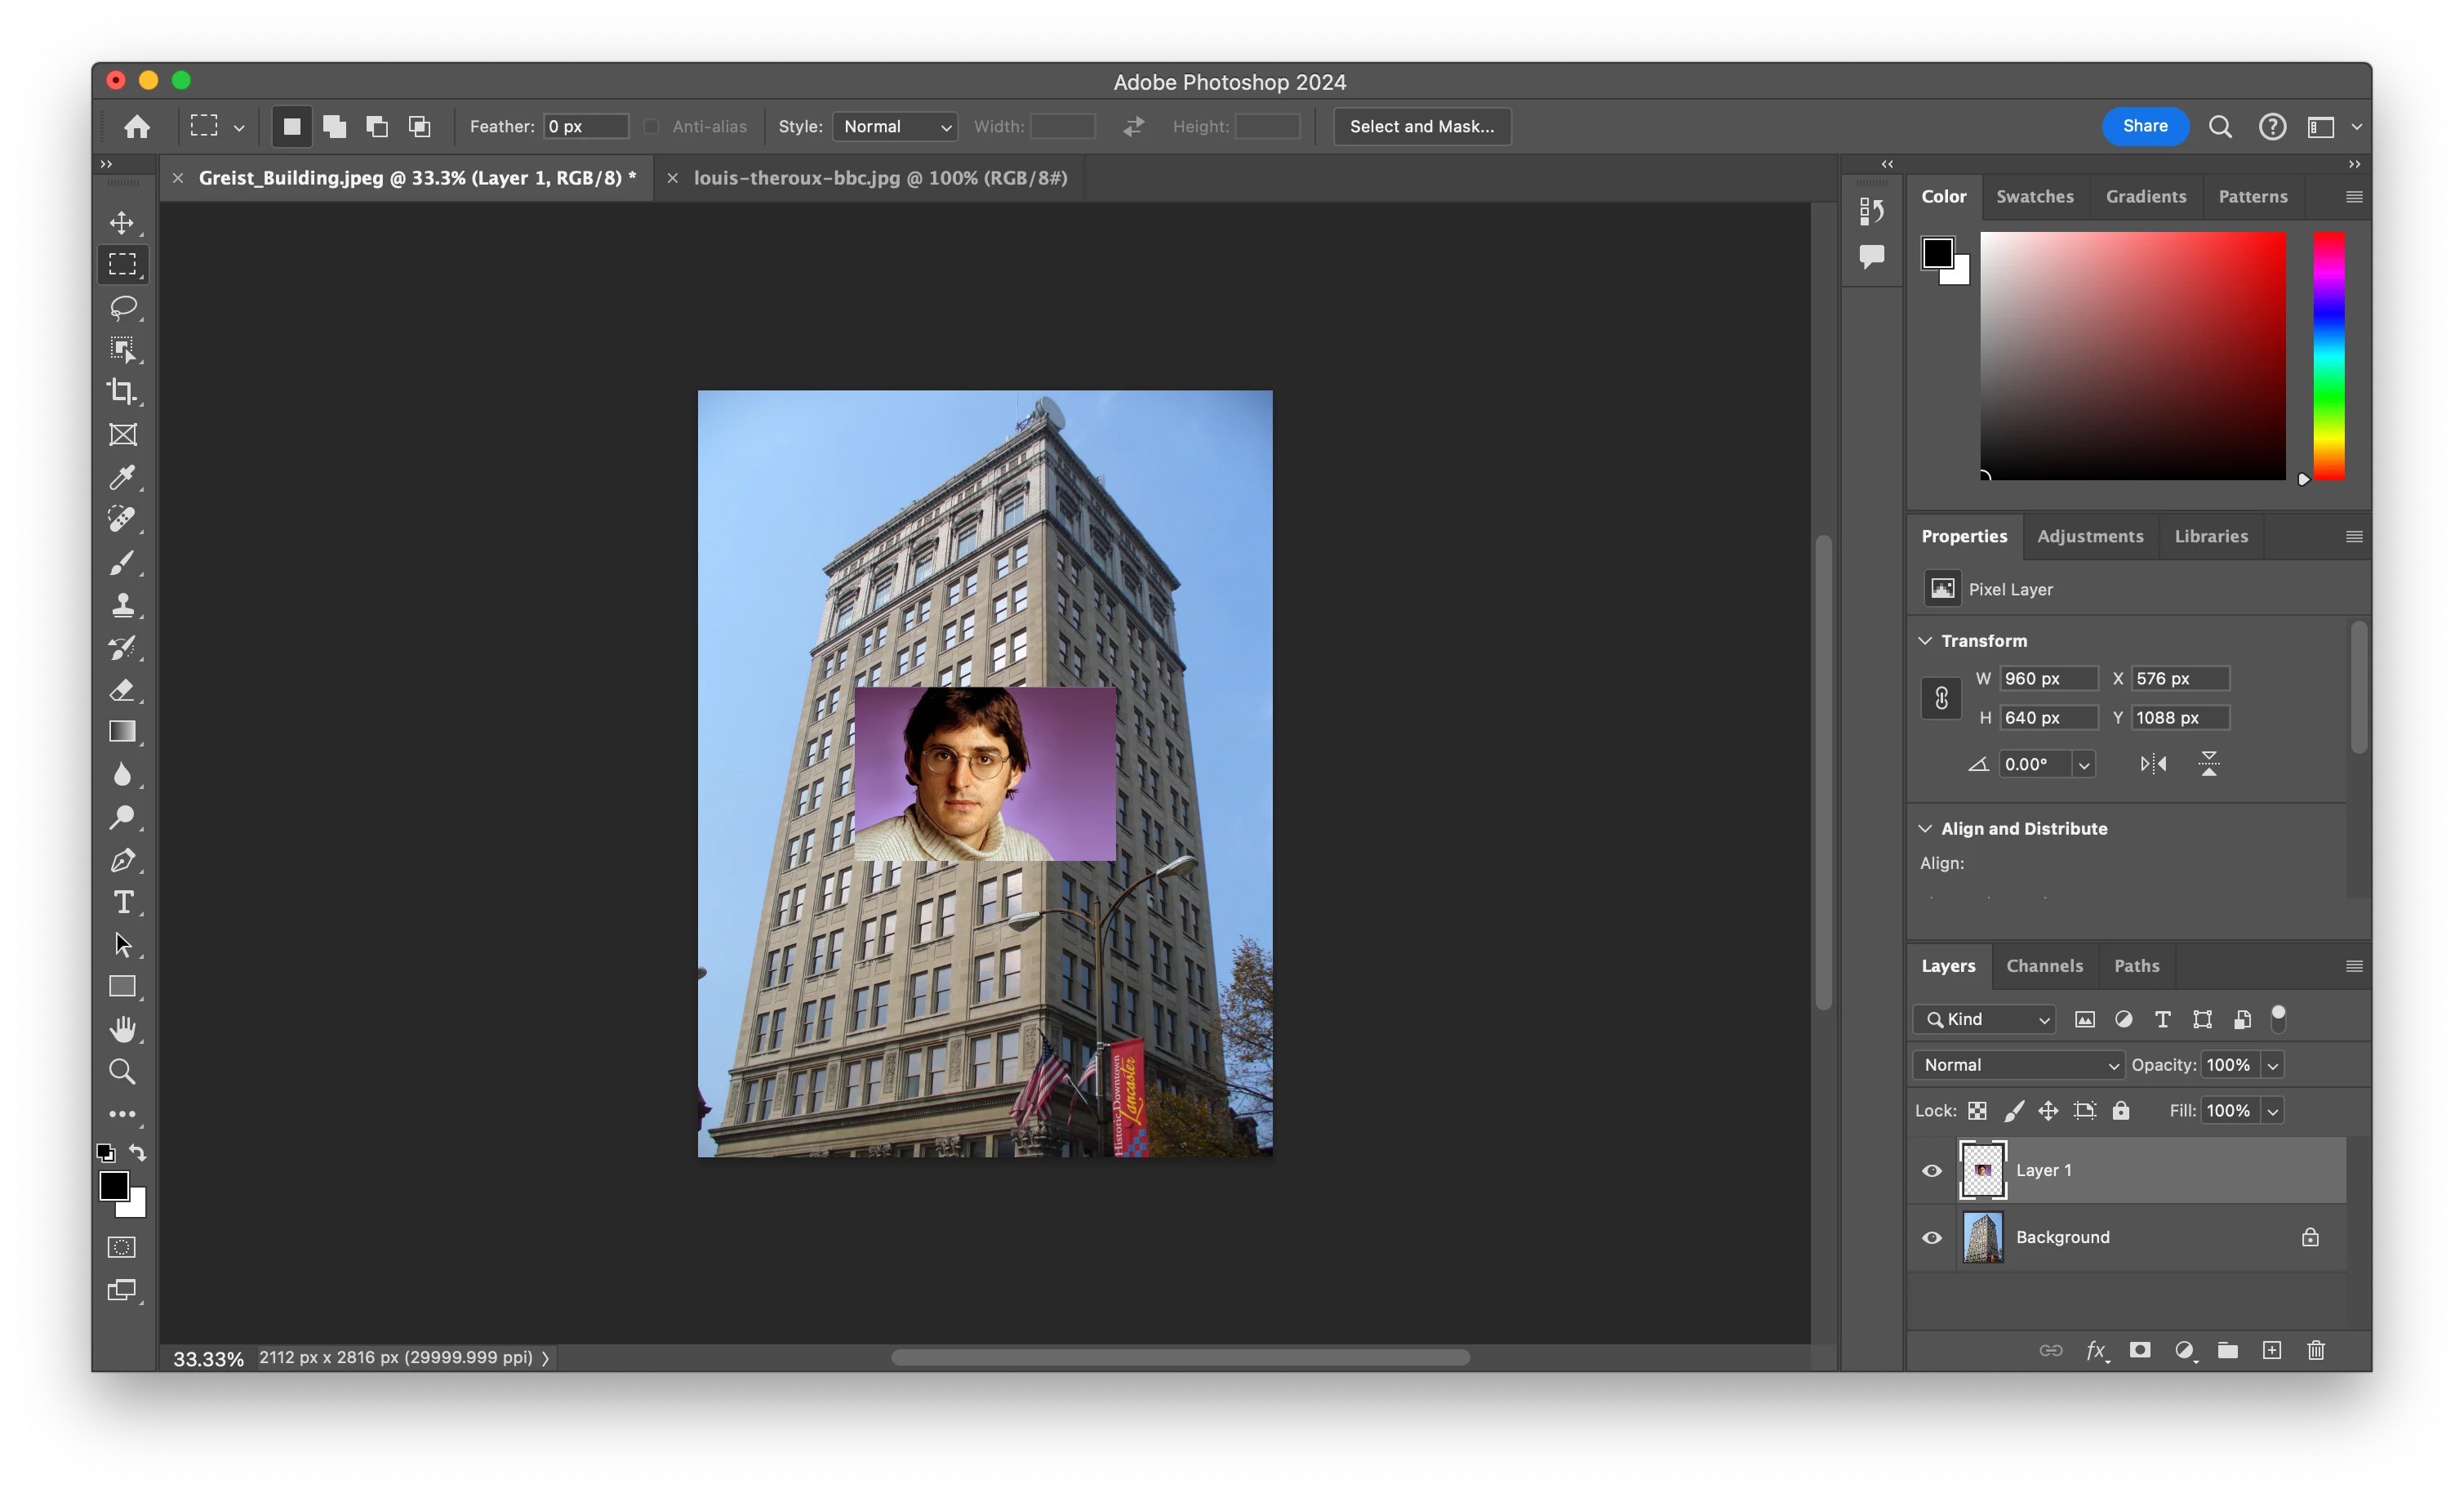The image size is (2464, 1493).
Task: Toggle the width-height link in Transform
Action: point(1941,697)
